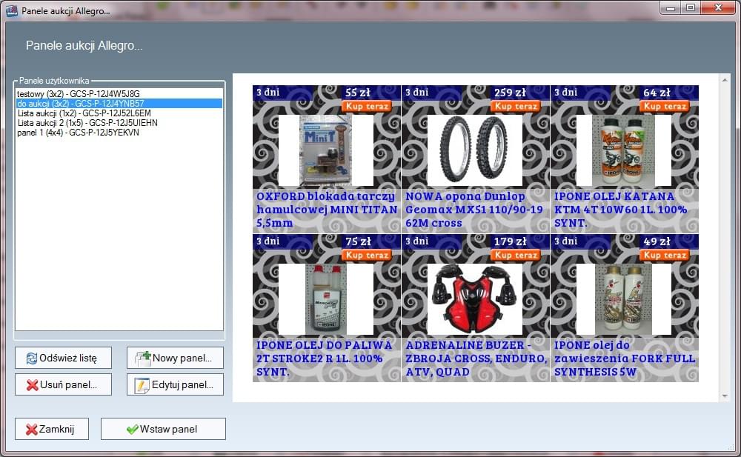This screenshot has width=741, height=457.
Task: Click the '259 zł' price label
Action: coord(511,93)
